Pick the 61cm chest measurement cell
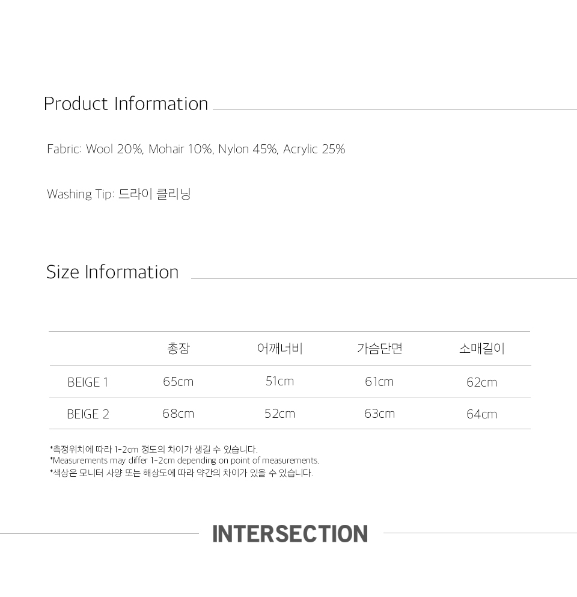Viewport: 577px width, 597px height. (379, 382)
